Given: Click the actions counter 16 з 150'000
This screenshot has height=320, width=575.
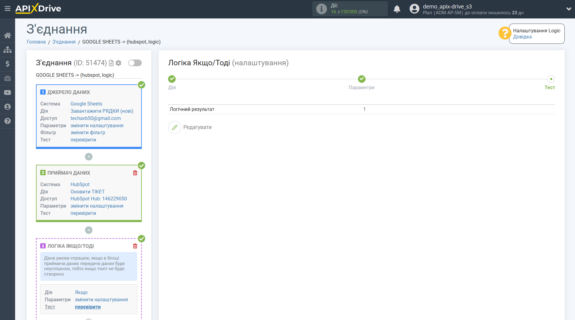Looking at the screenshot, I should [x=349, y=12].
